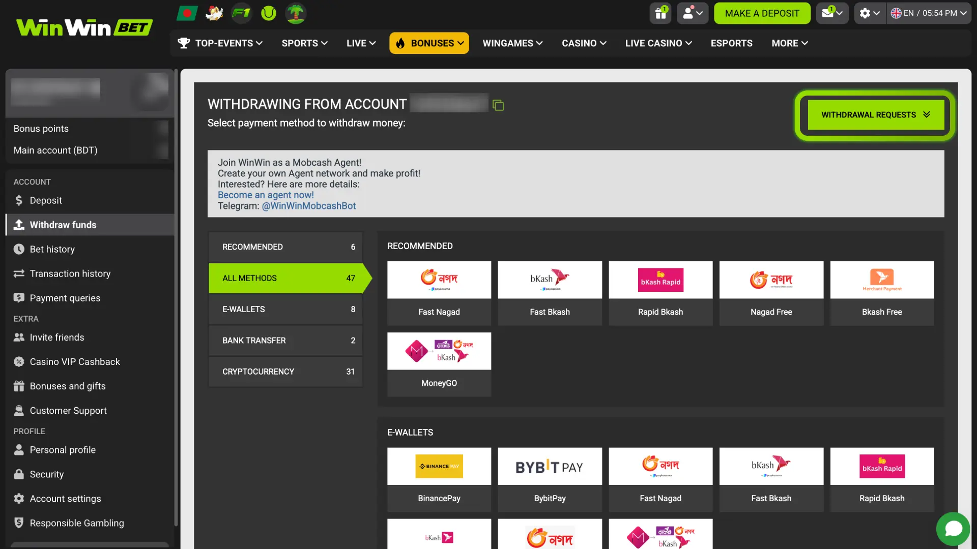
Task: Choose Nagad Free payment method
Action: (771, 293)
